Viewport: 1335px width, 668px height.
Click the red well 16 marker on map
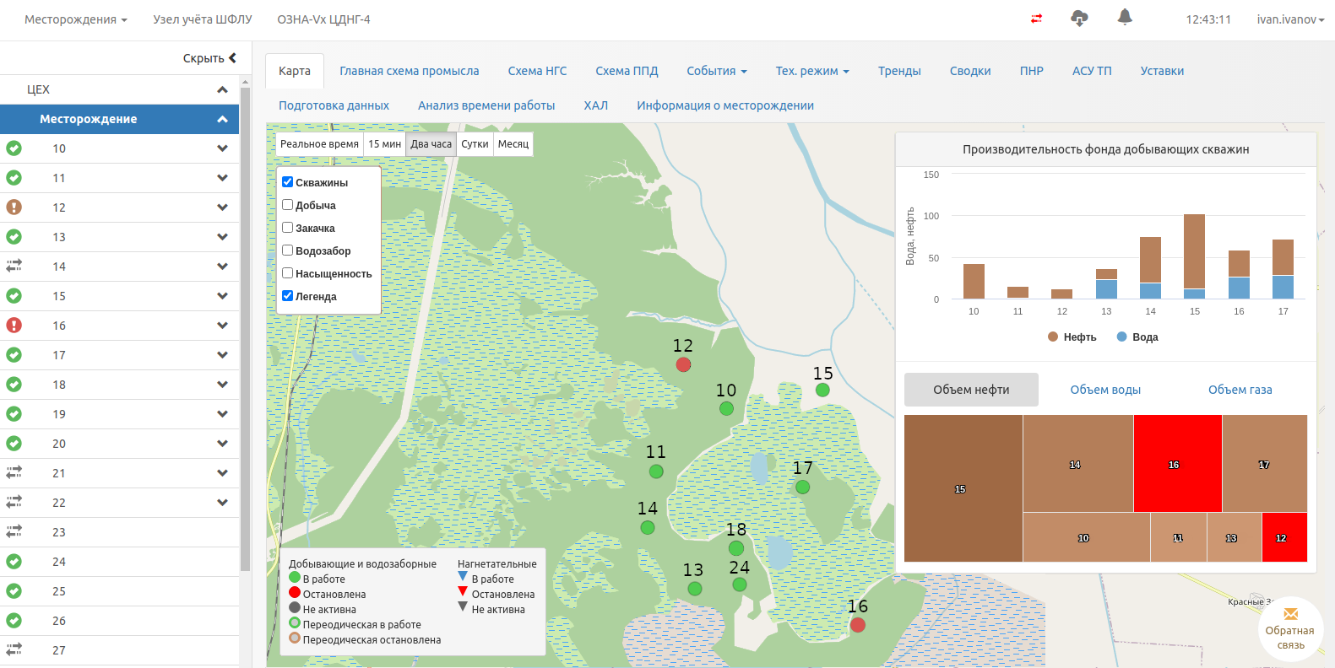coord(858,625)
